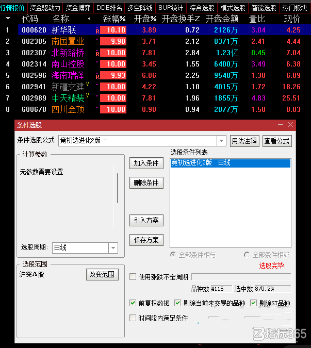Open the 行情报价 tab
The width and height of the screenshot is (311, 348).
click(13, 8)
